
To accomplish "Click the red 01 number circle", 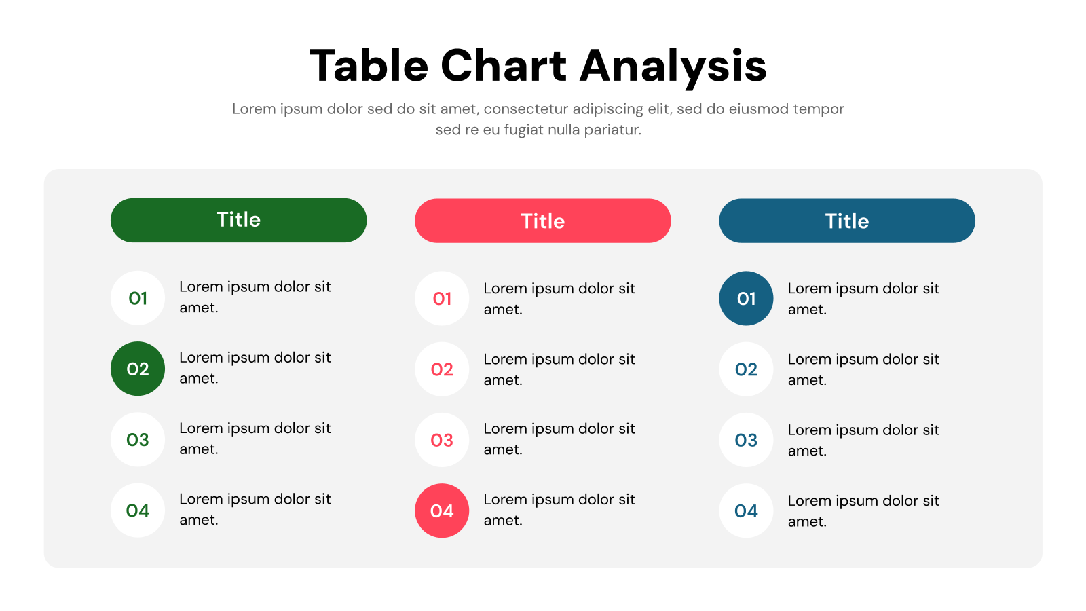I will click(x=442, y=299).
